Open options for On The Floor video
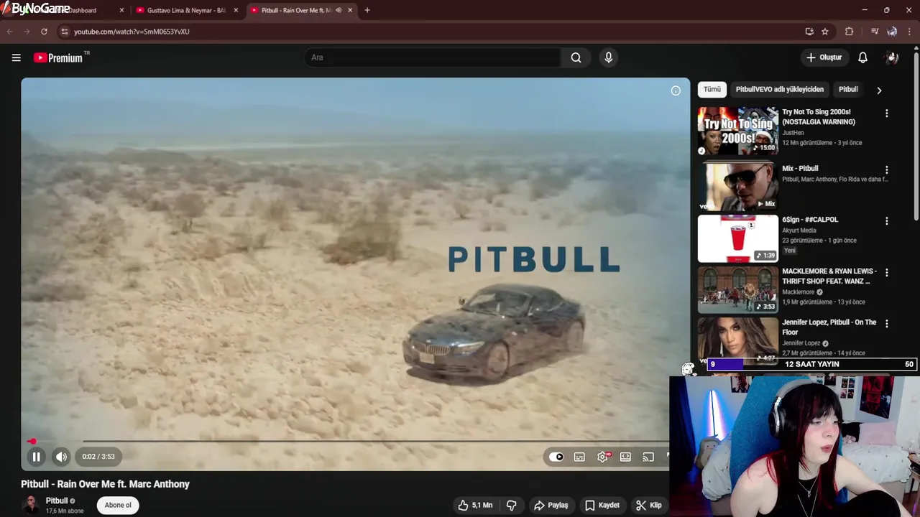This screenshot has height=517, width=920. coord(886,324)
